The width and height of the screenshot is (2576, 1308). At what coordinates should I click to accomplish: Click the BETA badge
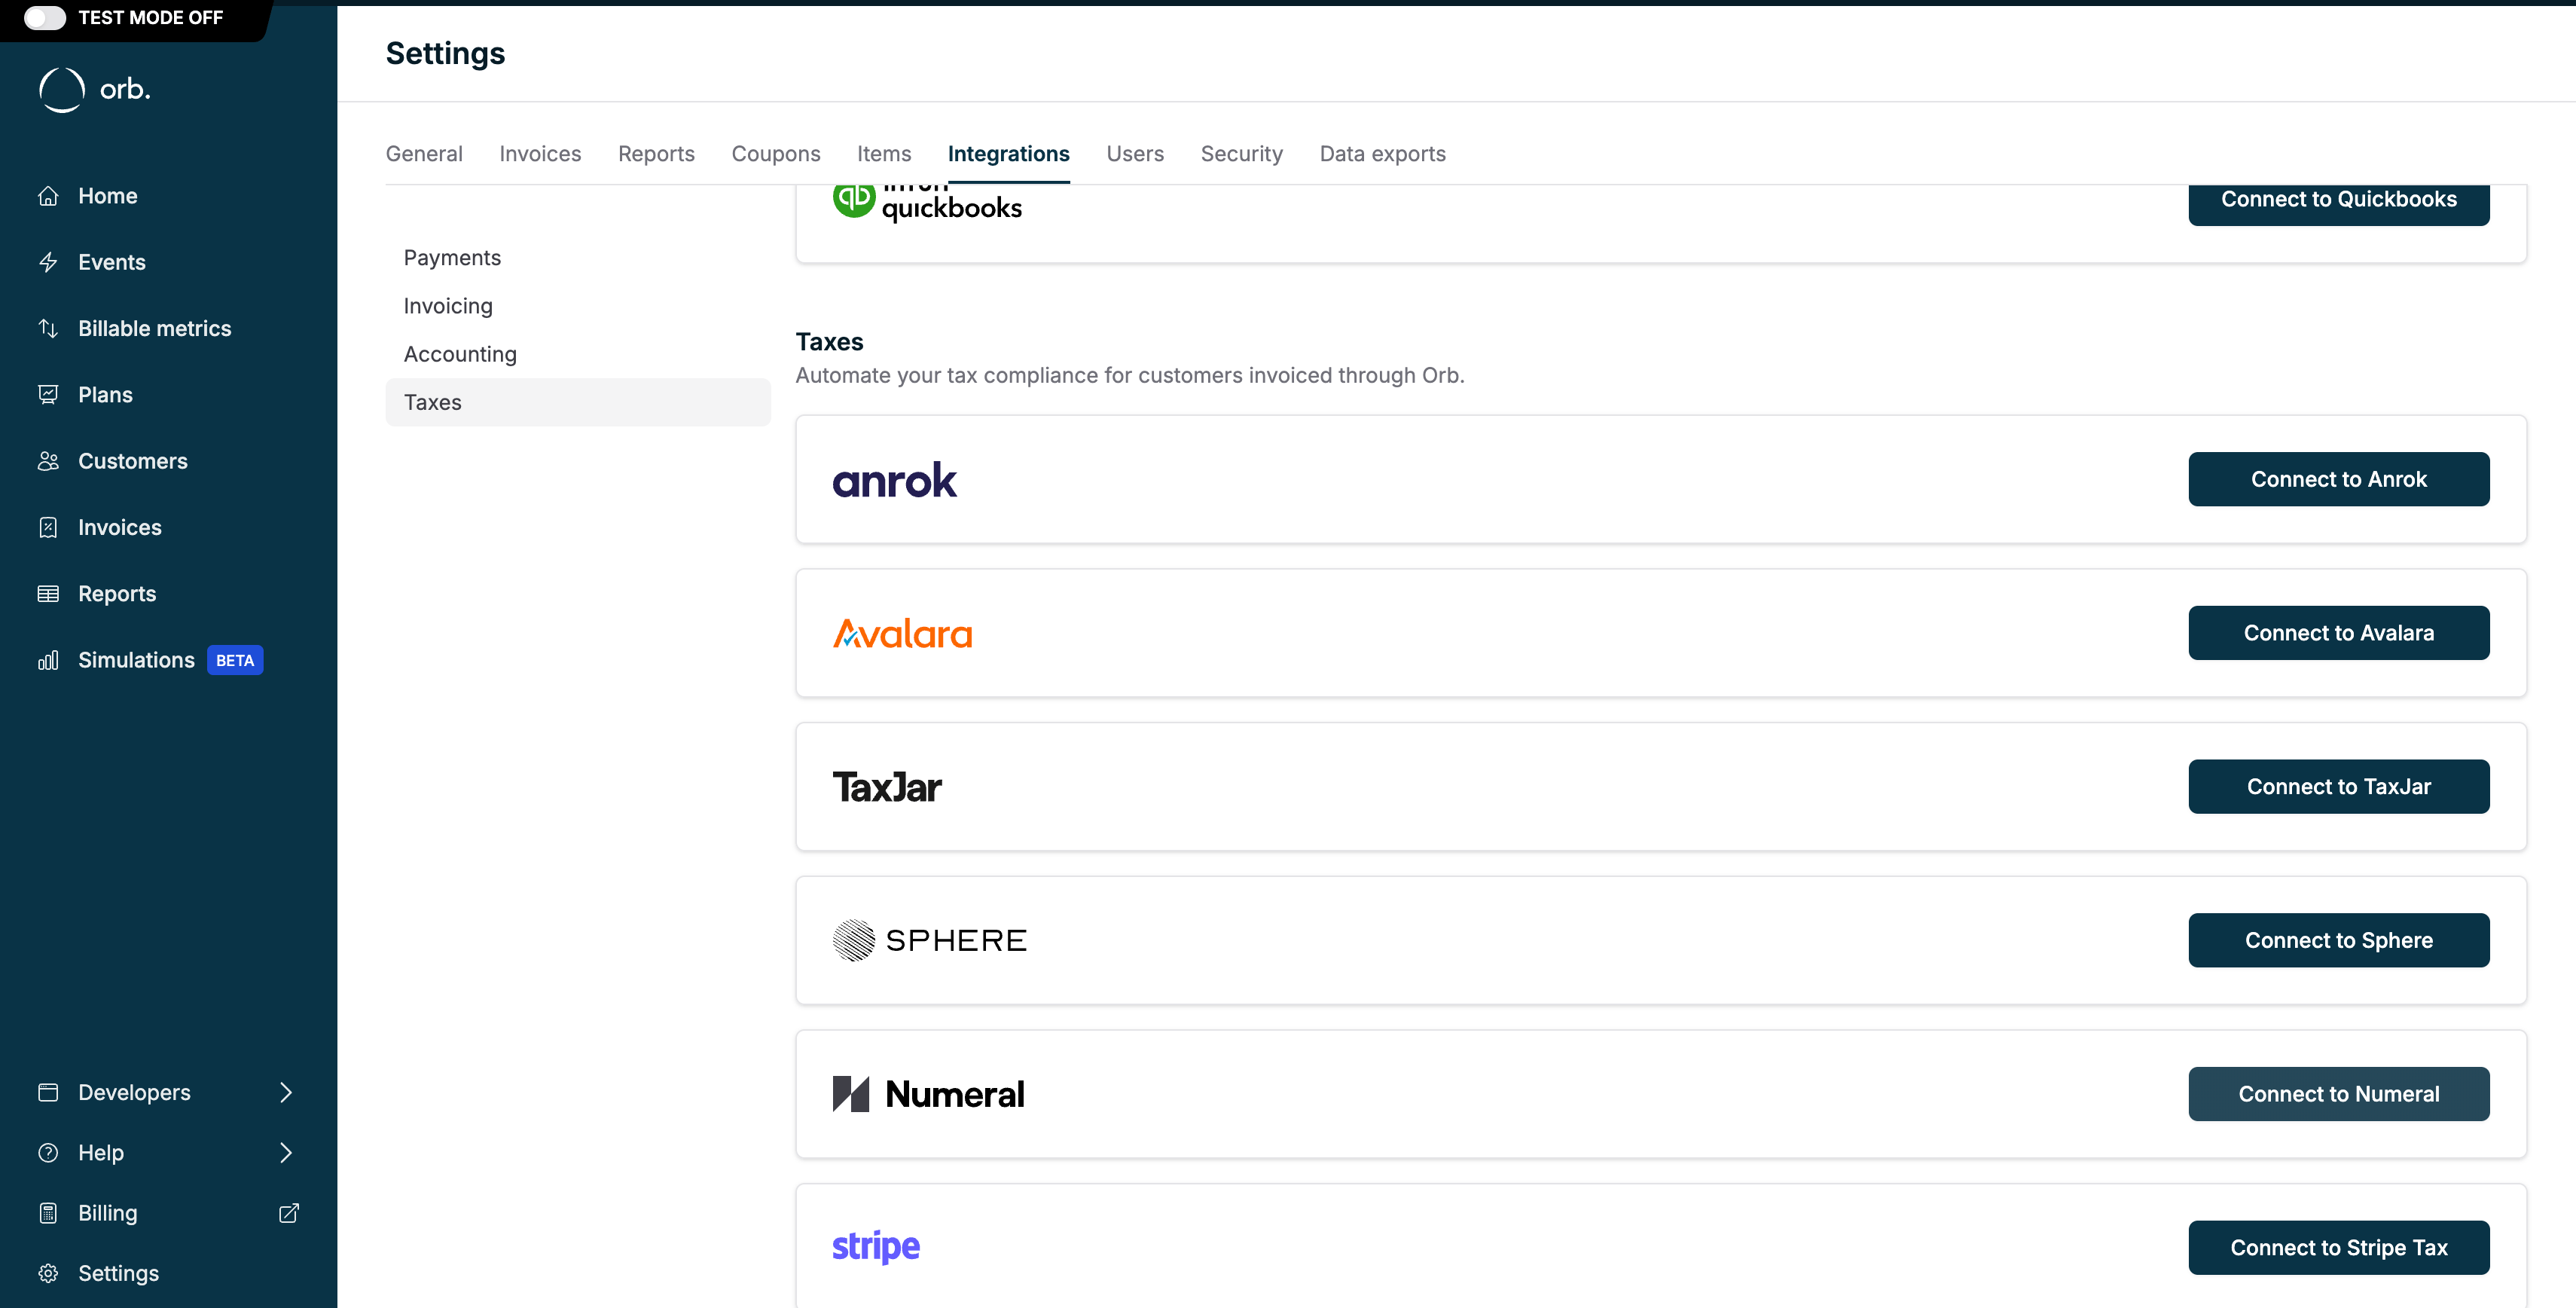(x=235, y=660)
